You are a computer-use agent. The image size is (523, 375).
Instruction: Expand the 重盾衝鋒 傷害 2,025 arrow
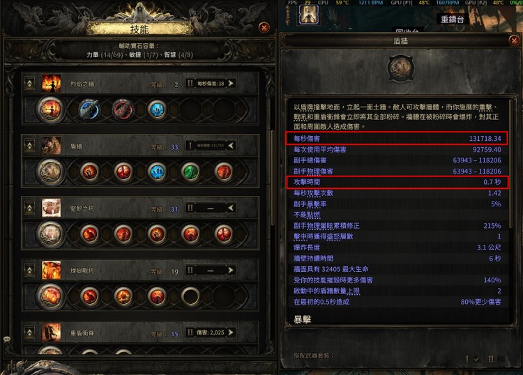231,332
